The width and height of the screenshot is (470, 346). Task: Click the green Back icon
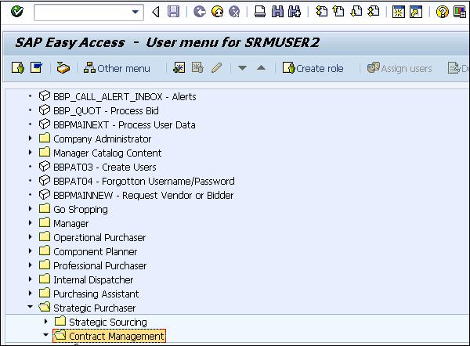coord(199,12)
